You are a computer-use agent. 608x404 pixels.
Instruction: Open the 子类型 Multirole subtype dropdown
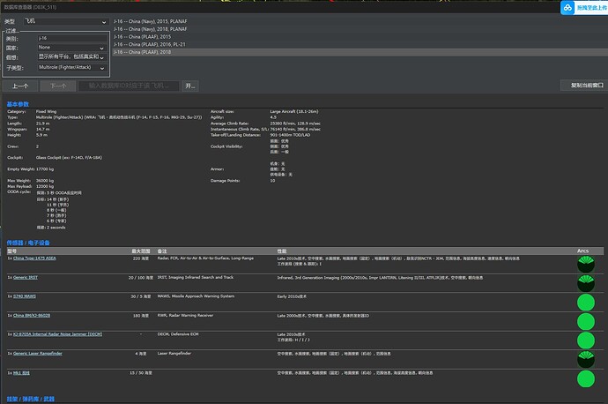click(x=71, y=68)
